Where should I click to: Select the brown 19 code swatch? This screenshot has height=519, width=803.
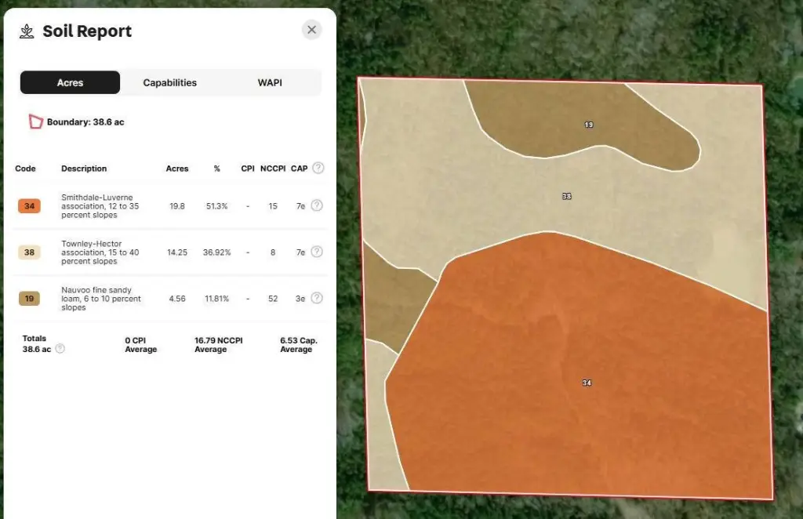[29, 299]
